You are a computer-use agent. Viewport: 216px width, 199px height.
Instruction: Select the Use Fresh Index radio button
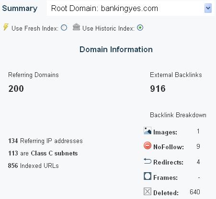[x=64, y=28]
